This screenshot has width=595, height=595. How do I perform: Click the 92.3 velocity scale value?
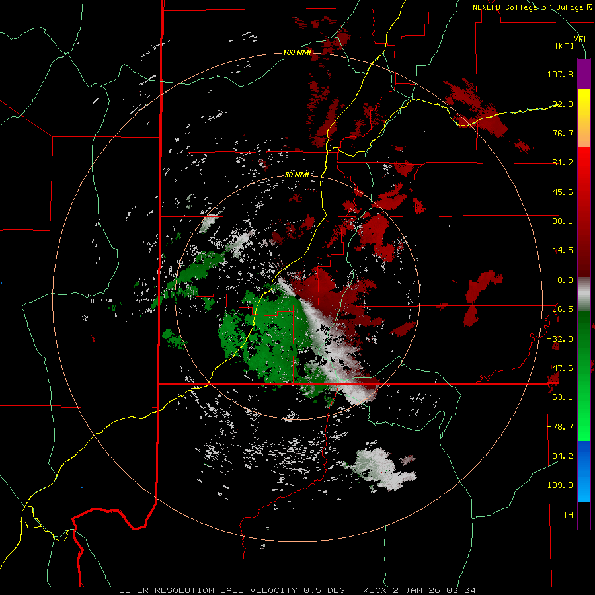pyautogui.click(x=563, y=104)
